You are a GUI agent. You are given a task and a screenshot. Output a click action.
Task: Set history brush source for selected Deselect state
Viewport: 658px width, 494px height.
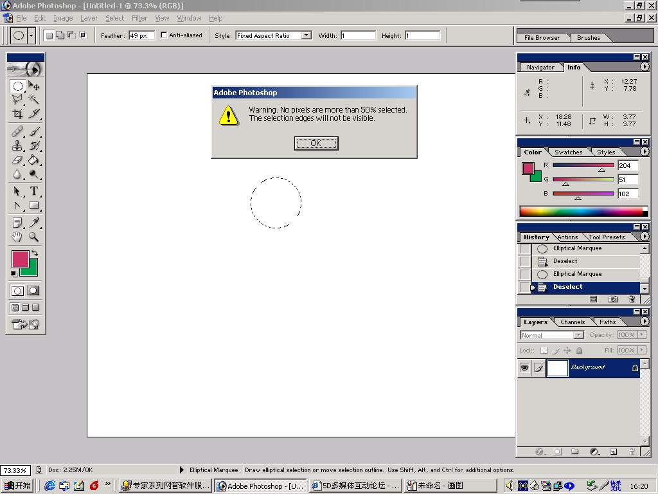coord(524,288)
